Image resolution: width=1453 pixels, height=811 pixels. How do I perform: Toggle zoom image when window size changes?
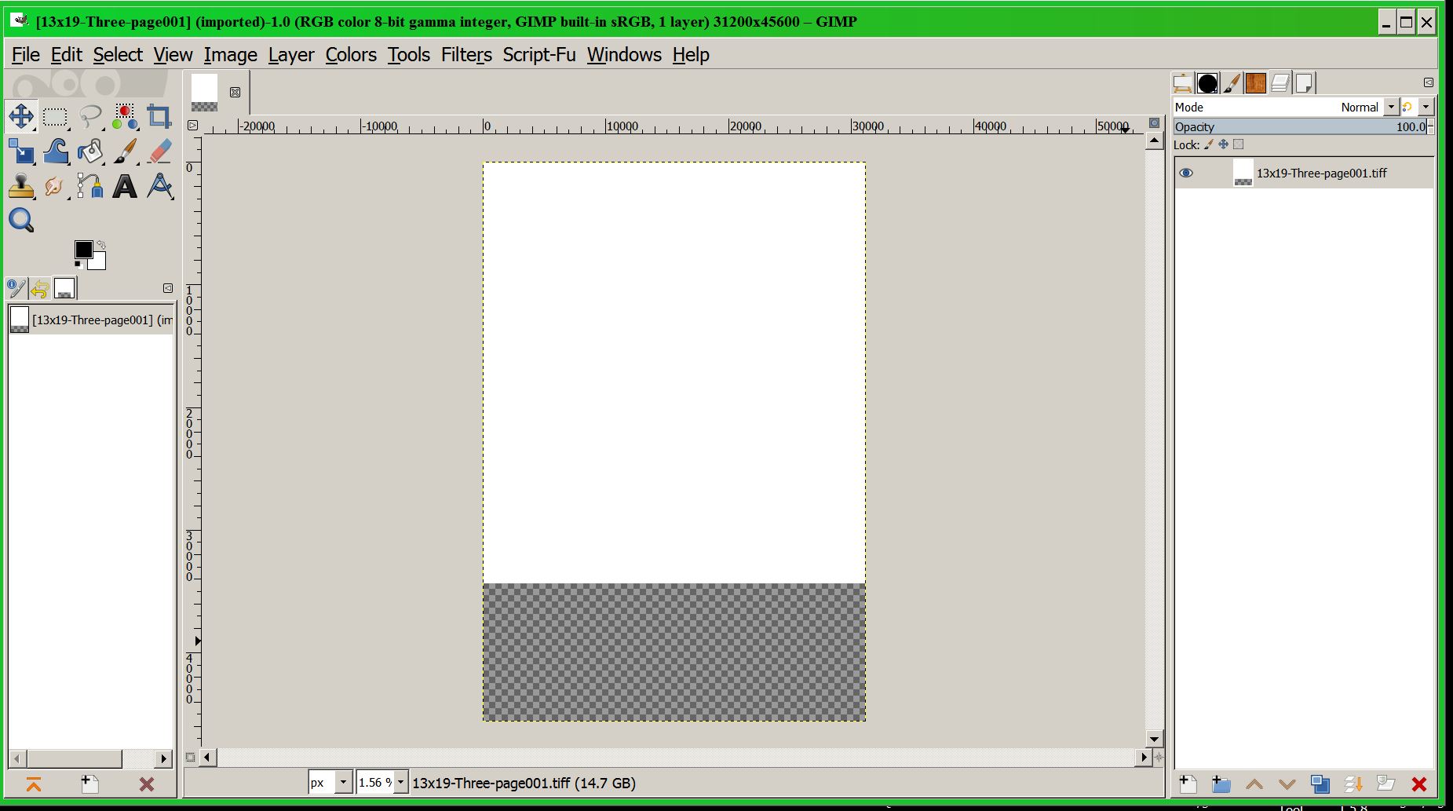[x=1154, y=122]
